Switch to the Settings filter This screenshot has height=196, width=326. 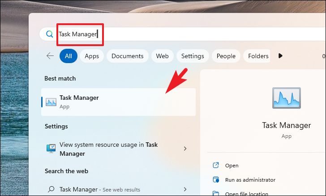click(x=193, y=56)
